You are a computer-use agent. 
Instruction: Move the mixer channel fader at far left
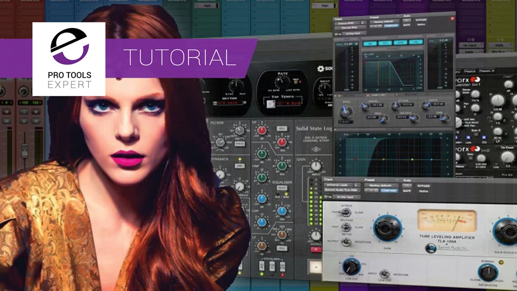pyautogui.click(x=24, y=151)
